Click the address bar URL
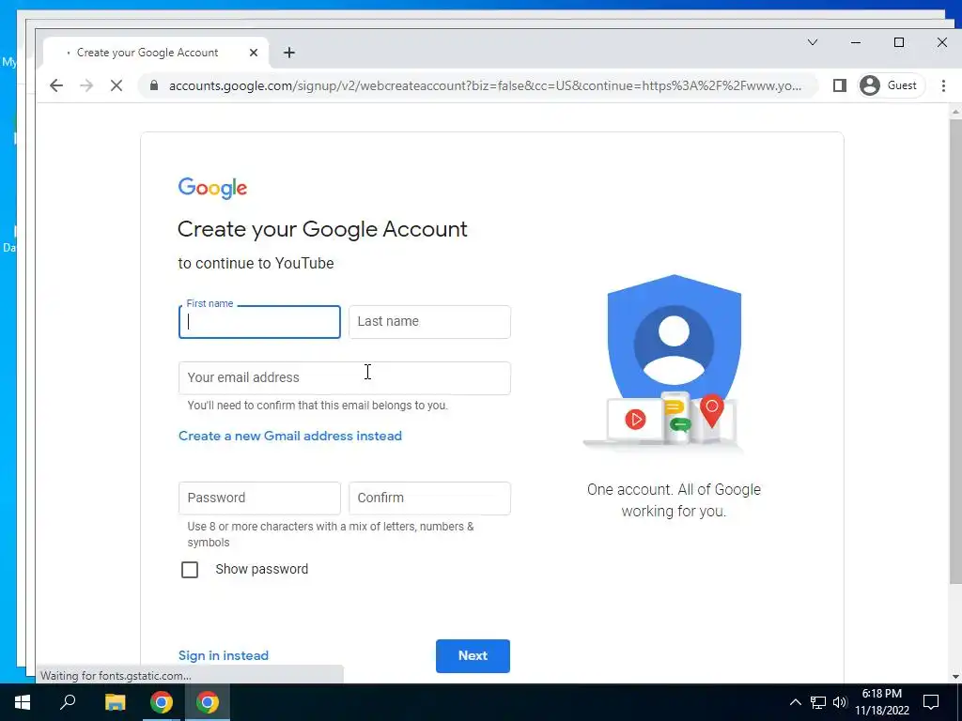The width and height of the screenshot is (962, 721). click(x=485, y=85)
